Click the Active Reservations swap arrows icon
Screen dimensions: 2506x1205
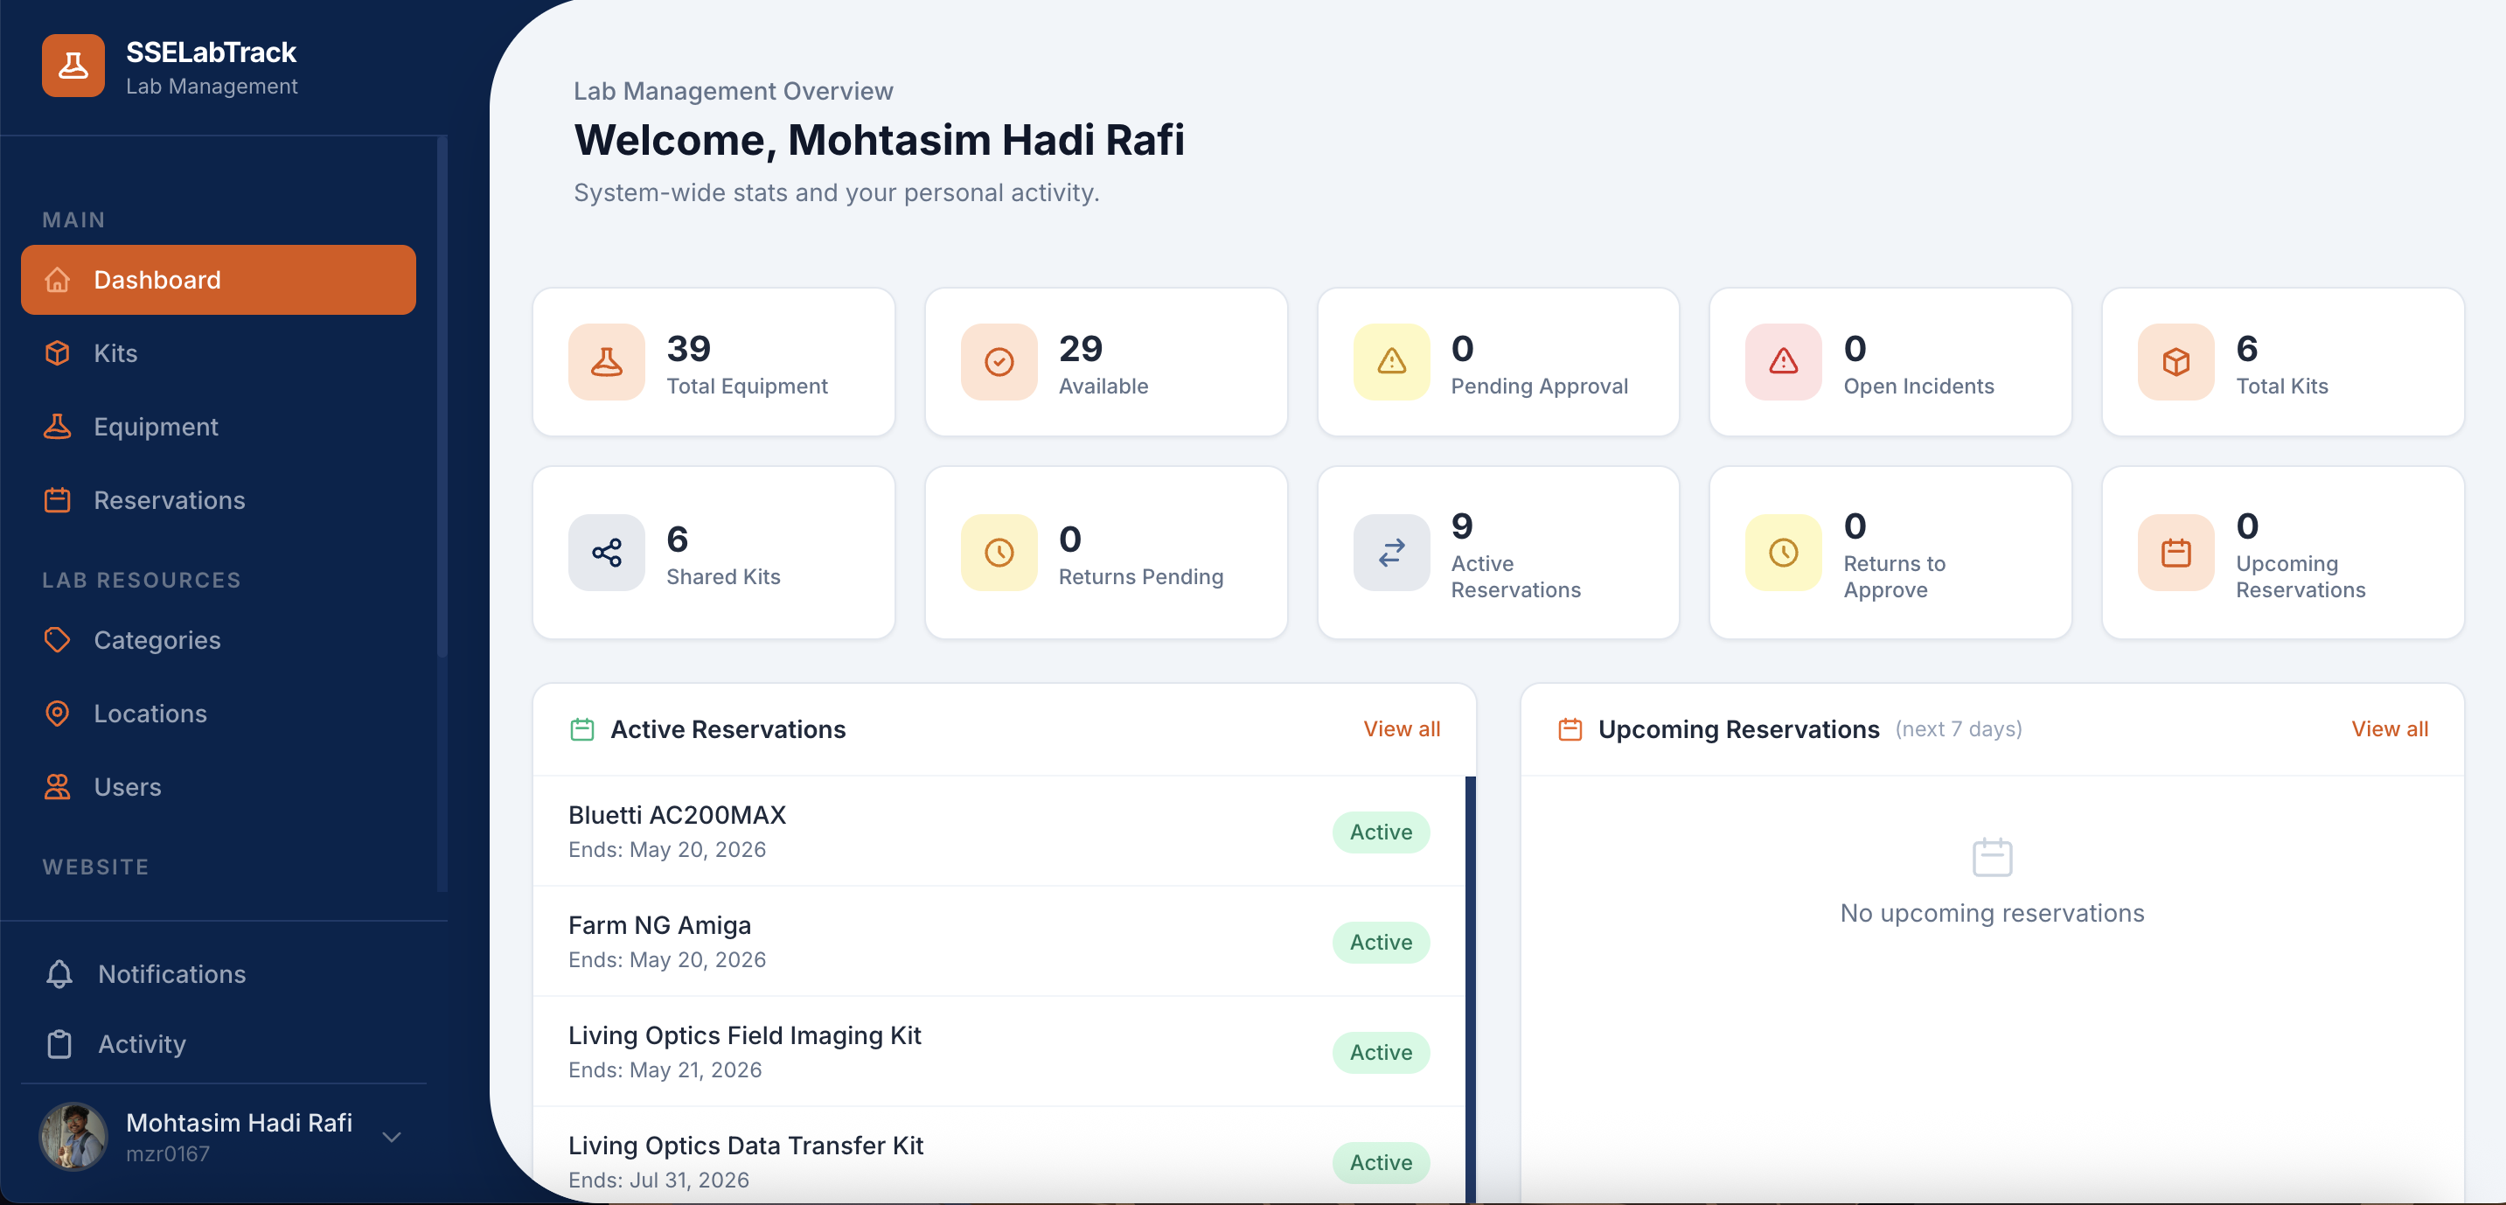click(x=1392, y=553)
